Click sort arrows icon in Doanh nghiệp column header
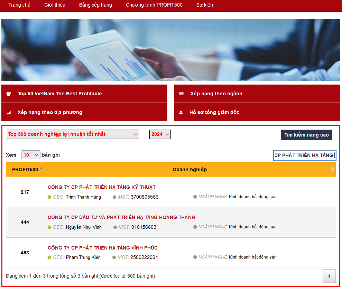The width and height of the screenshot is (342, 288). [332, 169]
